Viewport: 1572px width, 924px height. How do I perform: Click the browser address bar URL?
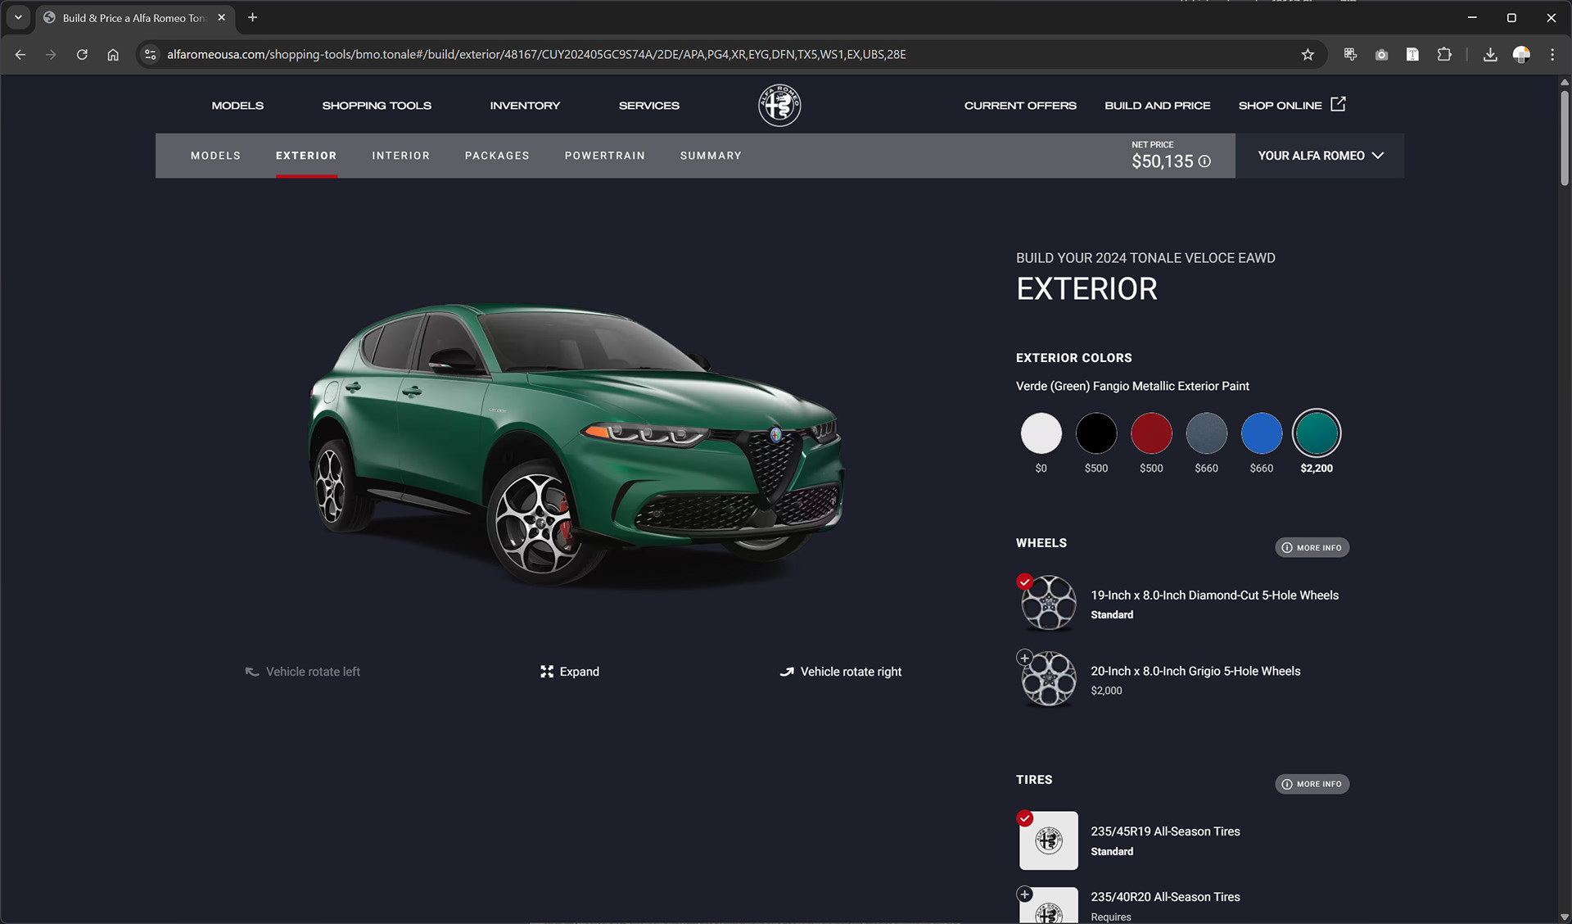[x=536, y=54]
